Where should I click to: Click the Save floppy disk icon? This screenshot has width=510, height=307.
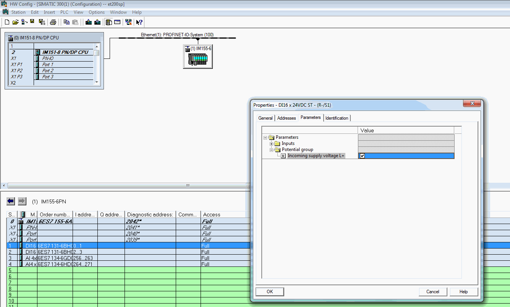click(32, 22)
